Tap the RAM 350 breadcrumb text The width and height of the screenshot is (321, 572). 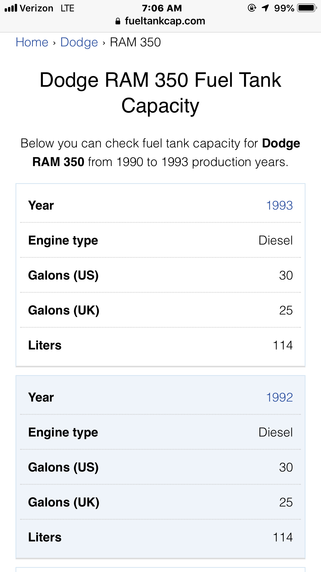coord(135,42)
